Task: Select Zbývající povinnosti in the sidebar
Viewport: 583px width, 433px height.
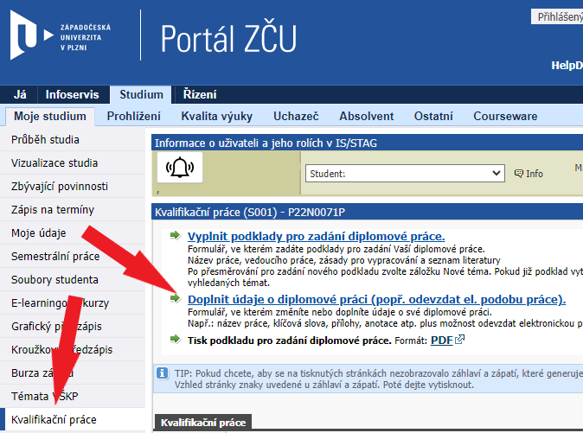Action: (x=73, y=187)
